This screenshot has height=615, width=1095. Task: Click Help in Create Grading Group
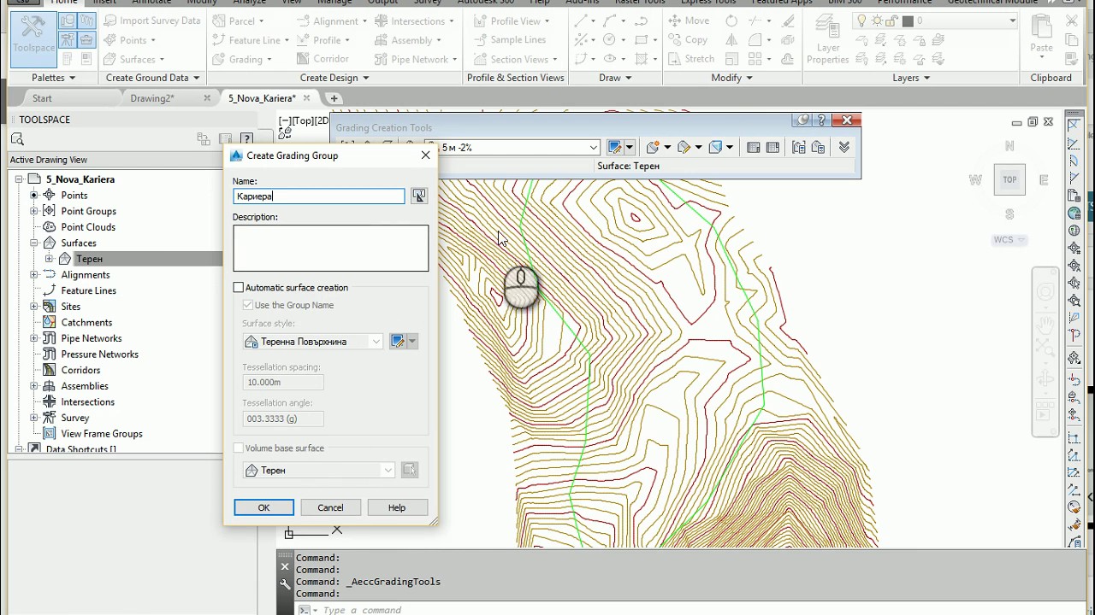397,507
